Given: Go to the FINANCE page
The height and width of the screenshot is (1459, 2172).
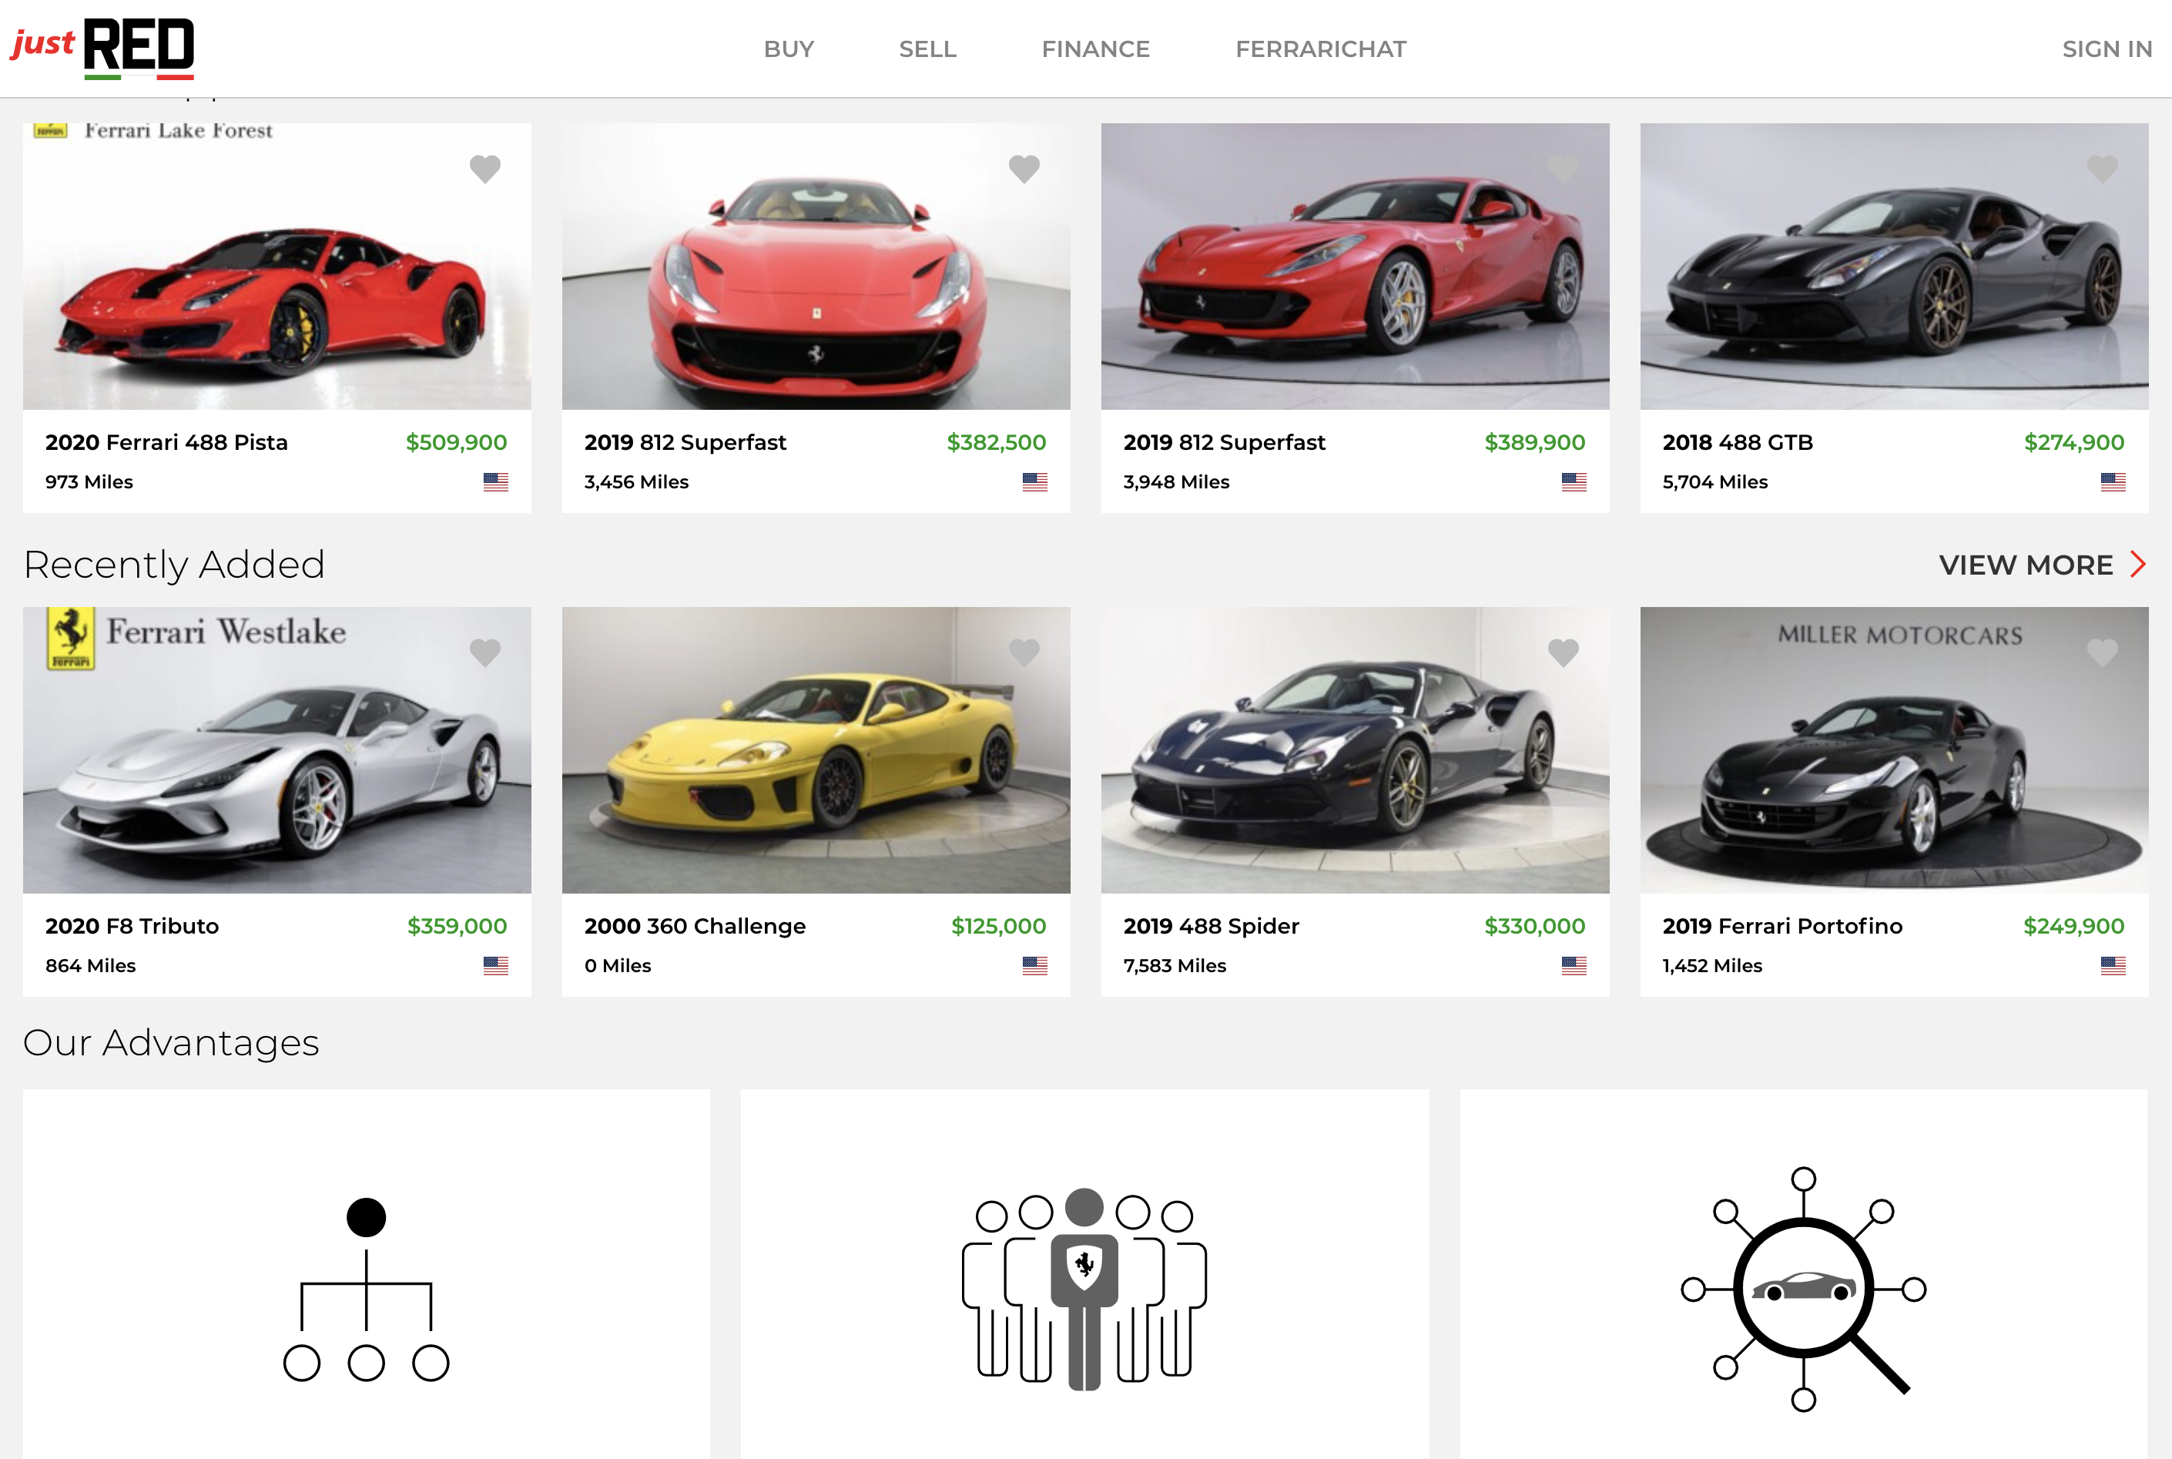Looking at the screenshot, I should coord(1096,49).
